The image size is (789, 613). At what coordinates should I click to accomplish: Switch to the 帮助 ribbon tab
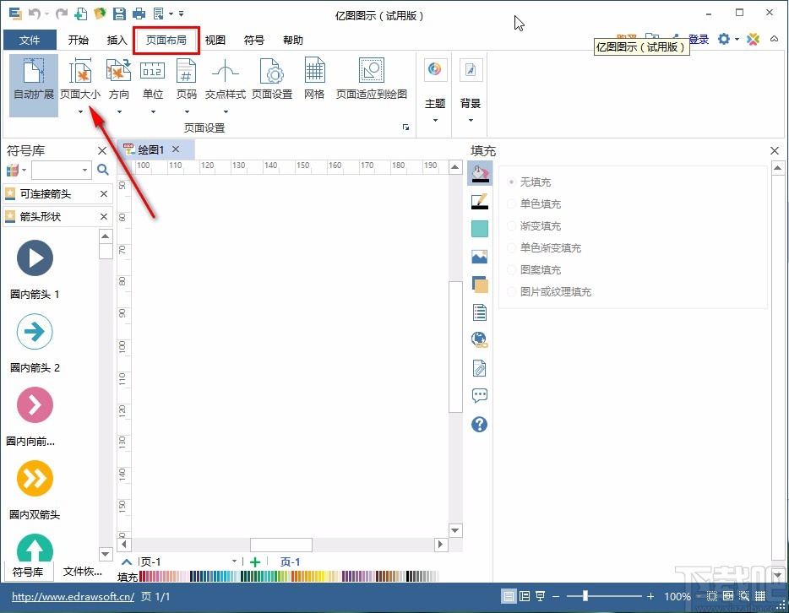point(293,40)
